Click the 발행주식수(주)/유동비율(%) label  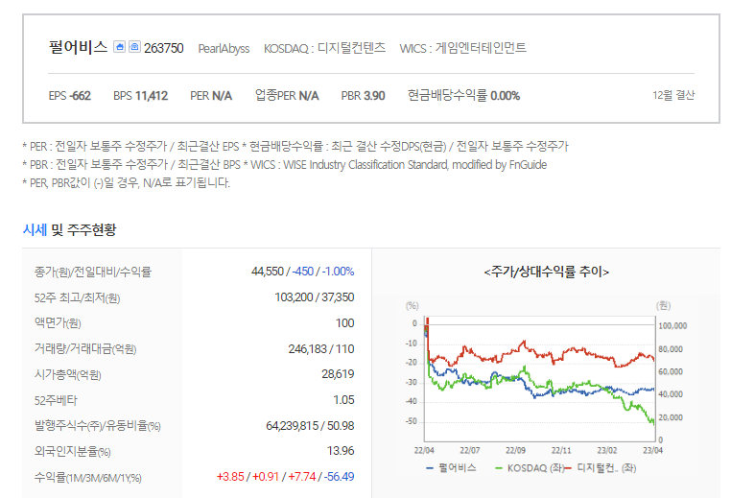click(98, 426)
